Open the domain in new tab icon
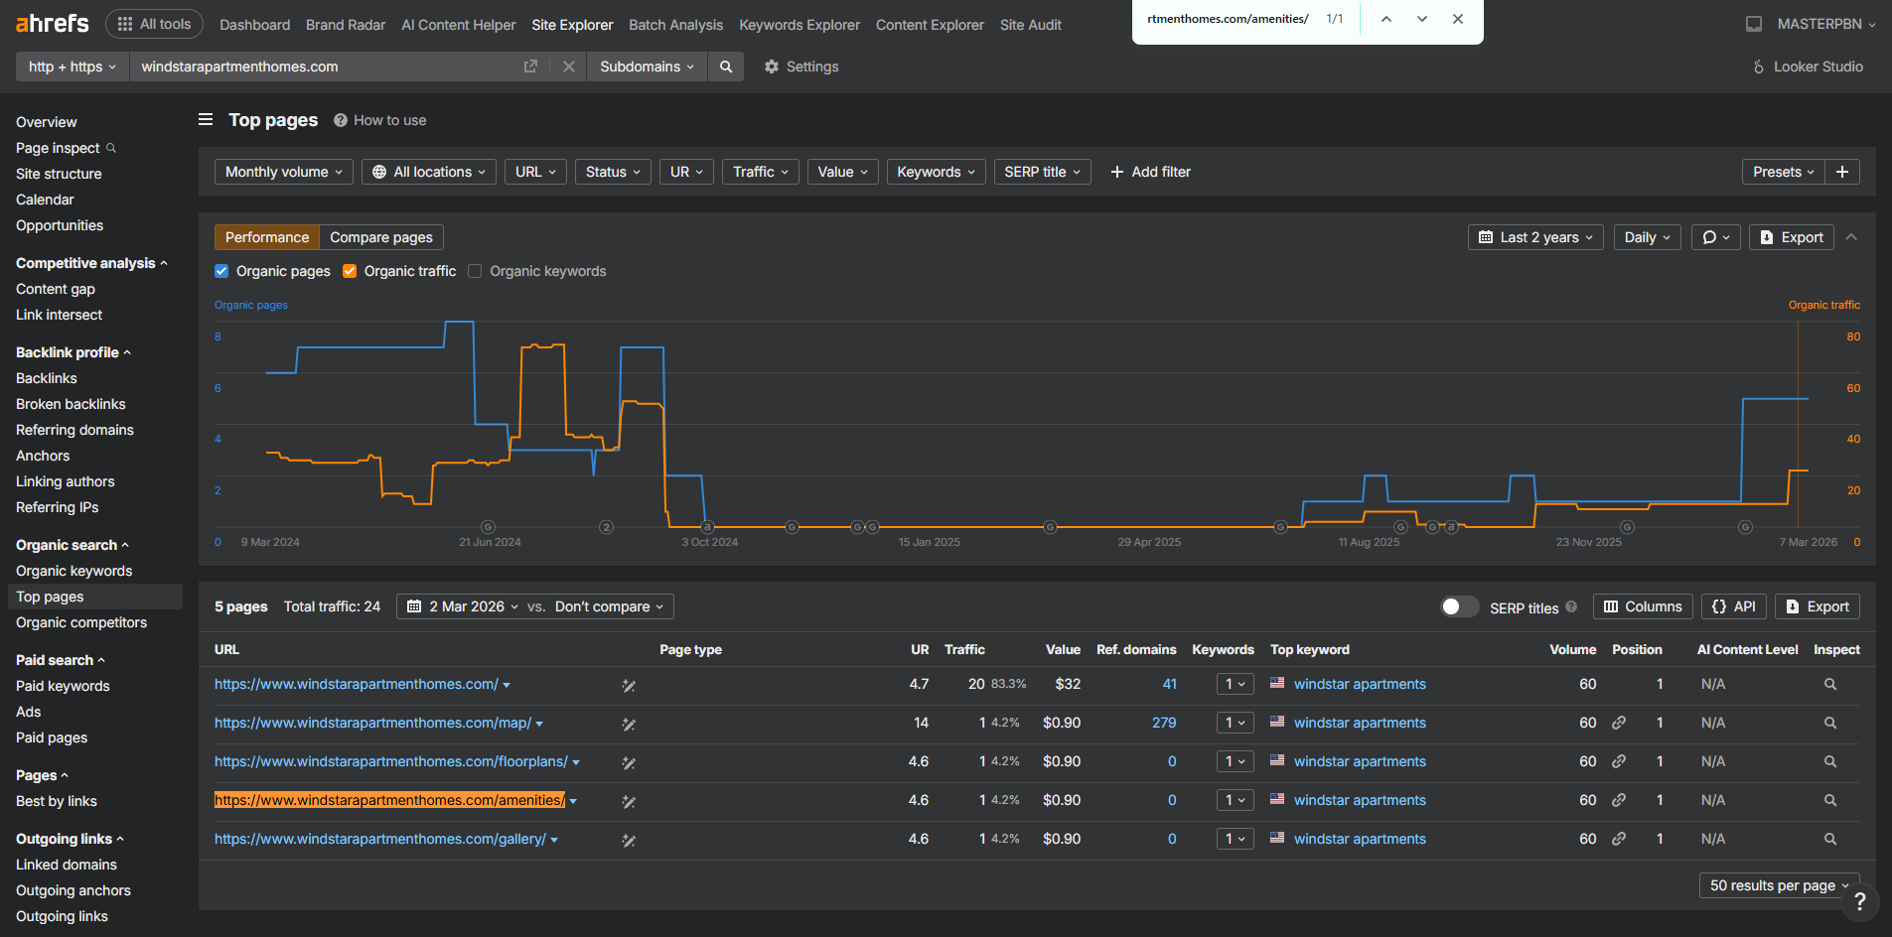Viewport: 1892px width, 937px height. 530,67
